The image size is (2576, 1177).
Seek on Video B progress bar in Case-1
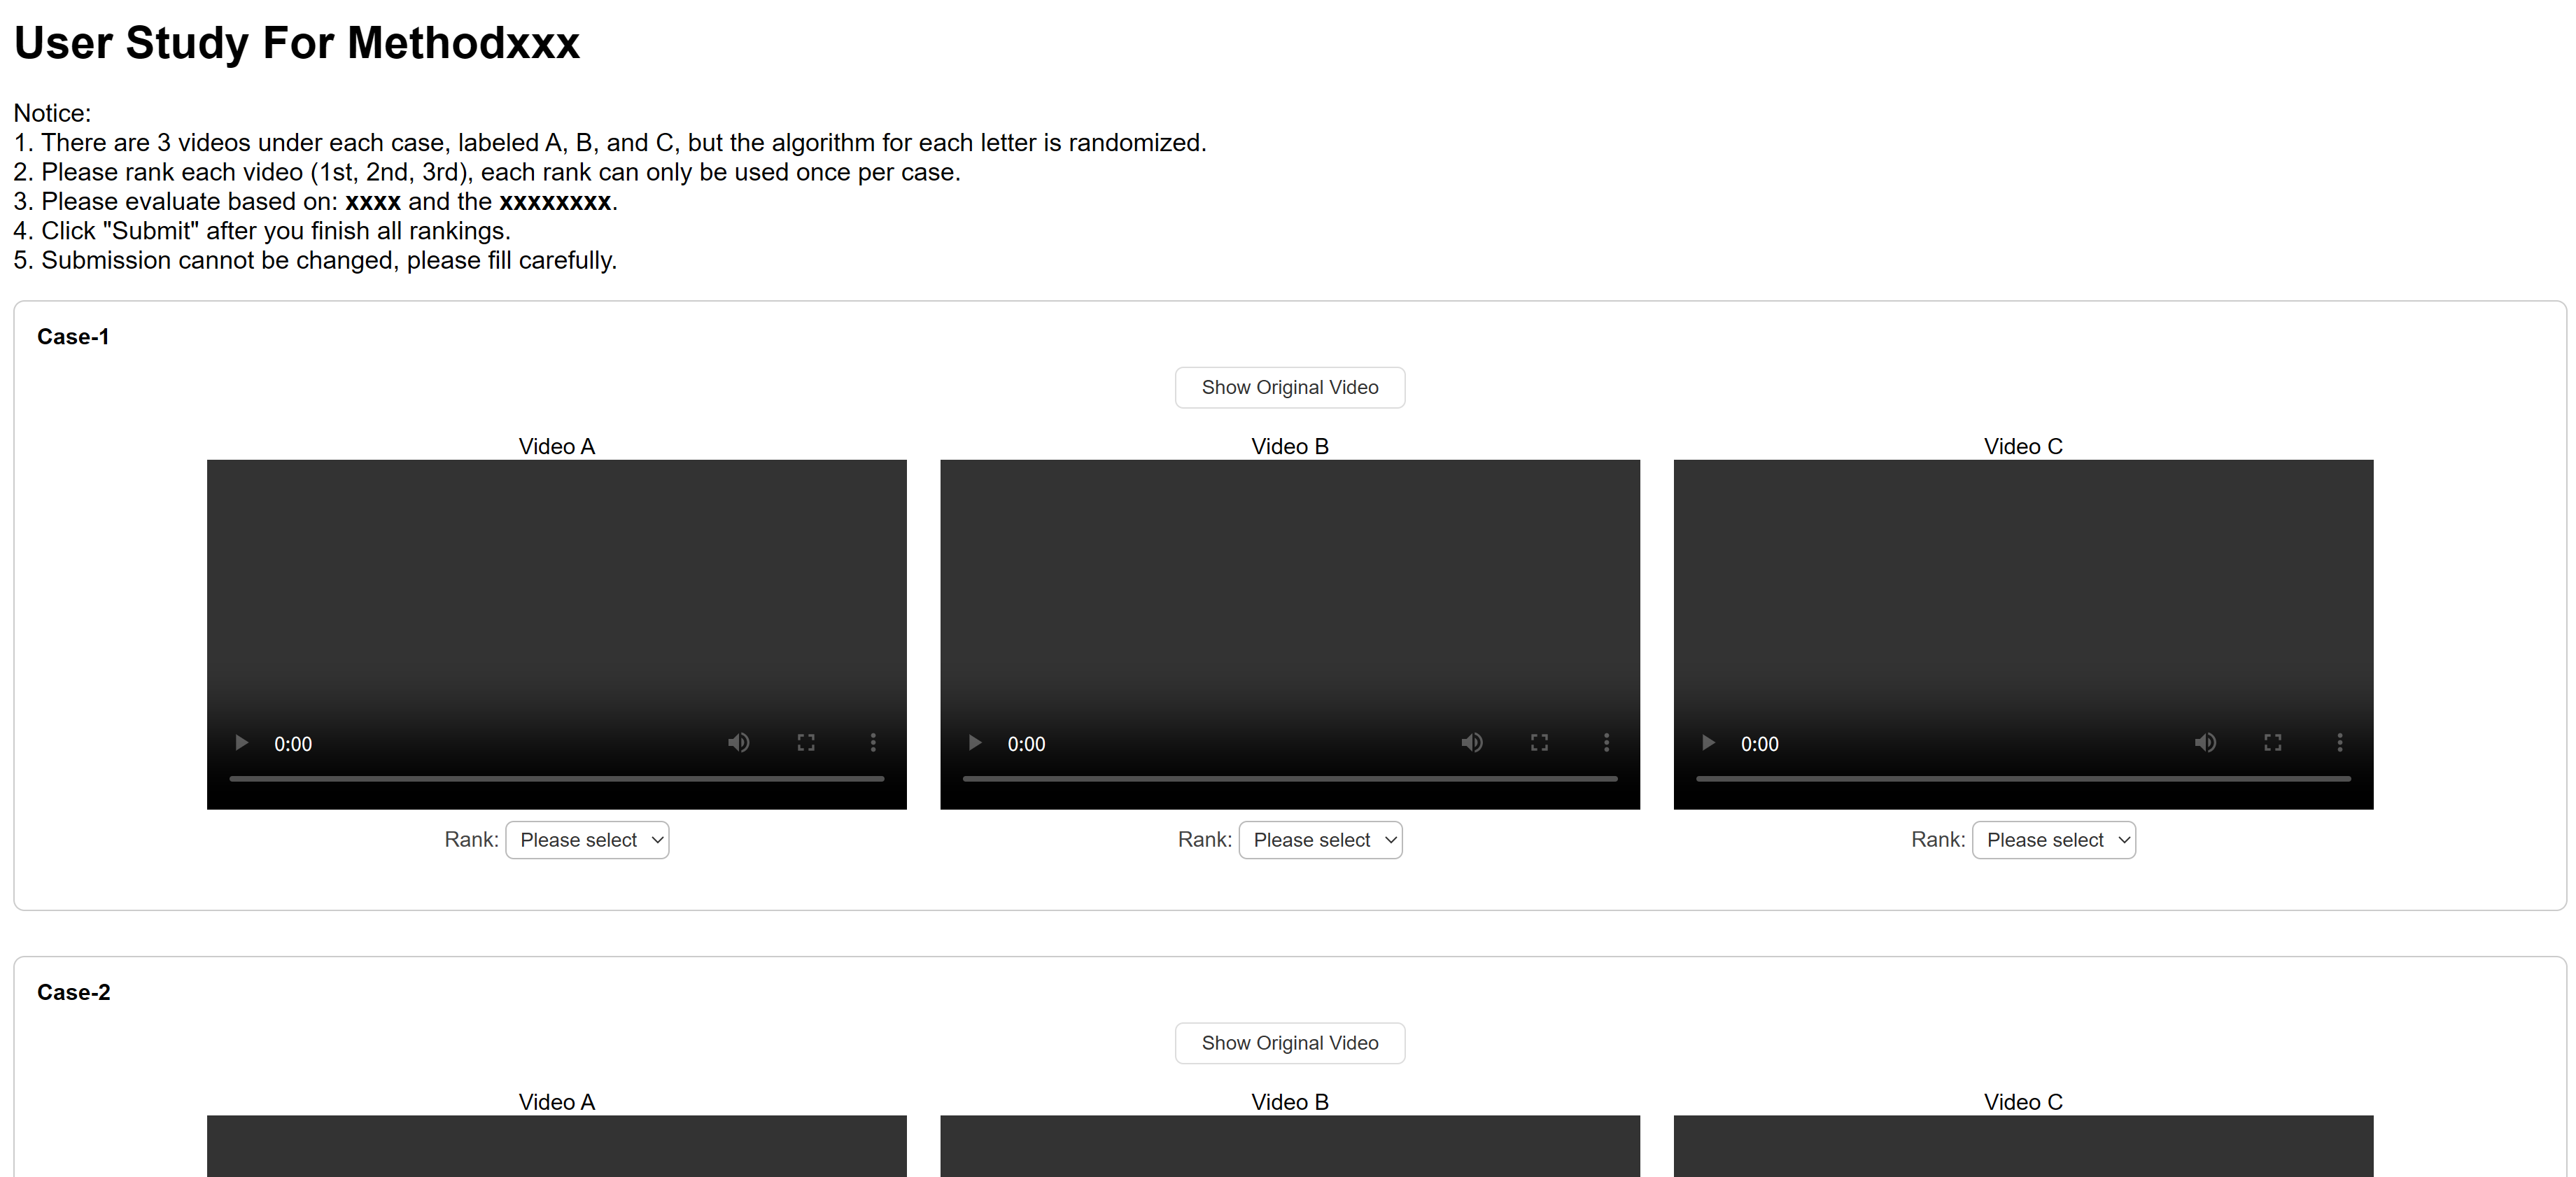pos(1289,778)
